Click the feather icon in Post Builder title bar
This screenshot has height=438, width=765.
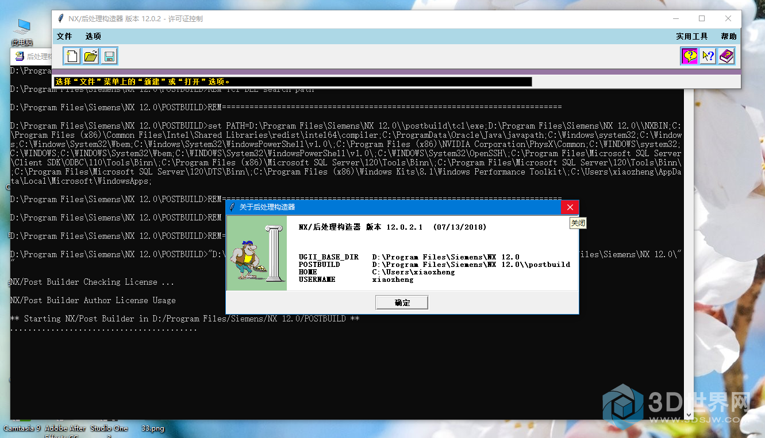coord(60,18)
